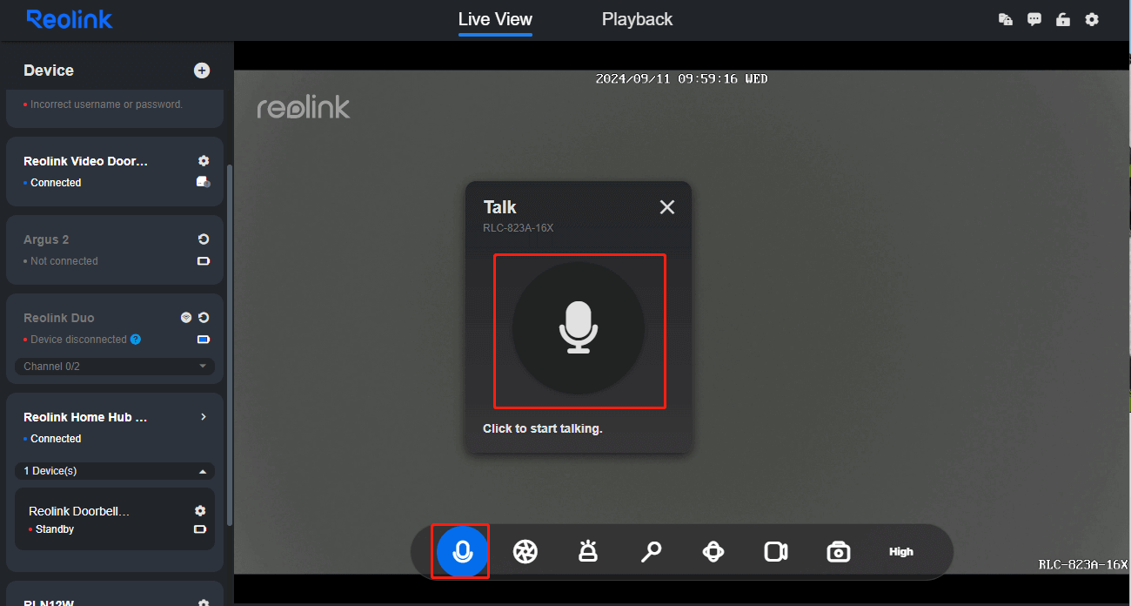Click the Reolink logo in header

(70, 19)
